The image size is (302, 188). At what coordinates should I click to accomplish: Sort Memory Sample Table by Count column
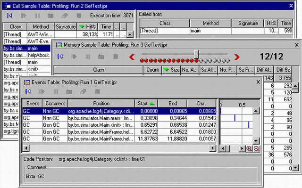pos(152,70)
